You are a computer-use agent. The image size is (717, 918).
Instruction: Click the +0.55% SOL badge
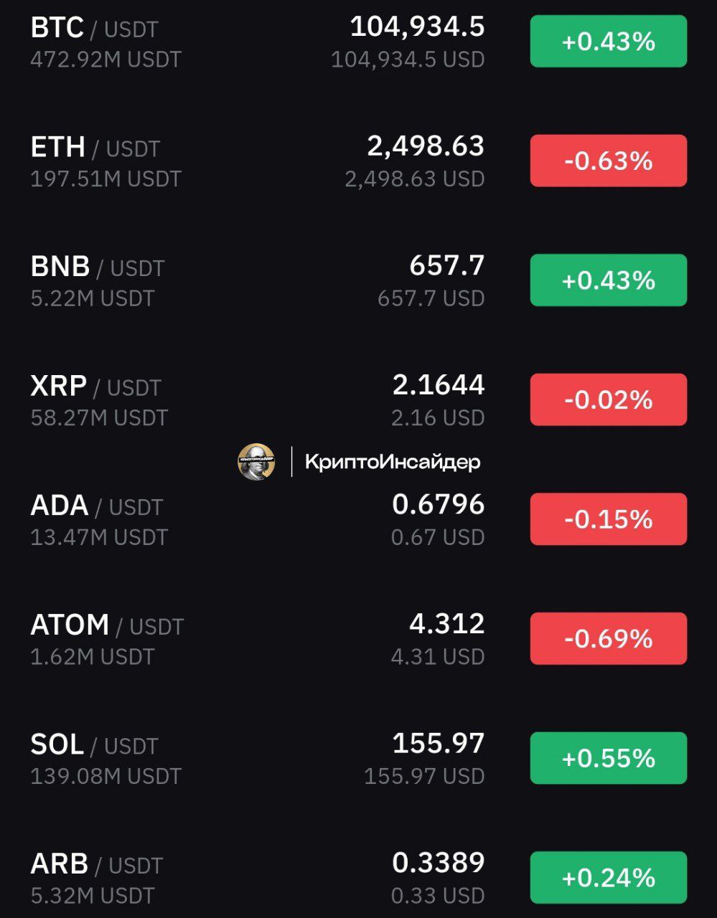click(x=609, y=758)
